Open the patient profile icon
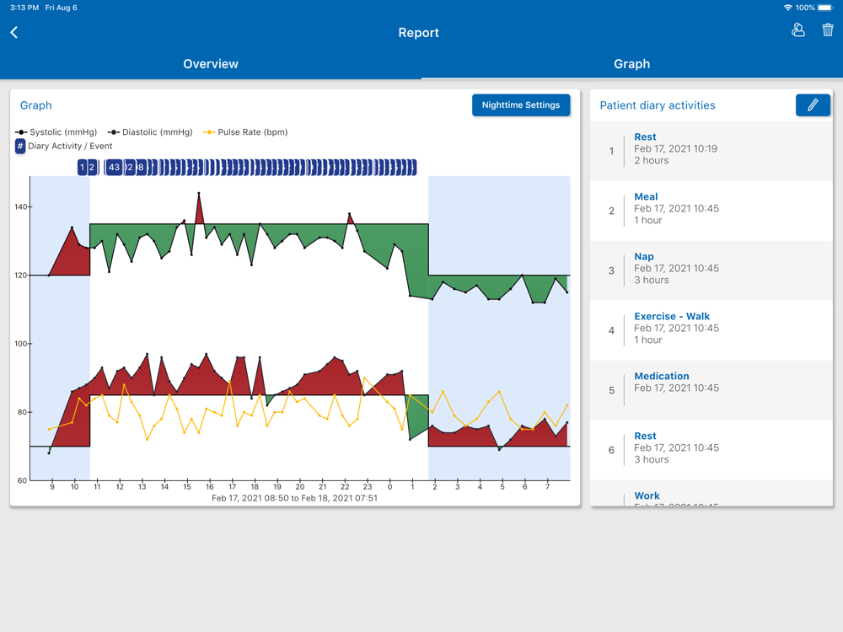Viewport: 843px width, 632px height. [798, 30]
